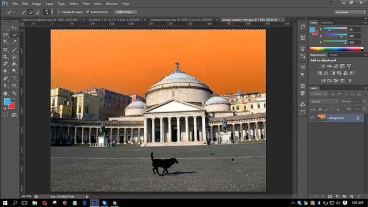Image resolution: width=368 pixels, height=207 pixels.
Task: Hide the Background layer eye
Action: (x=312, y=118)
